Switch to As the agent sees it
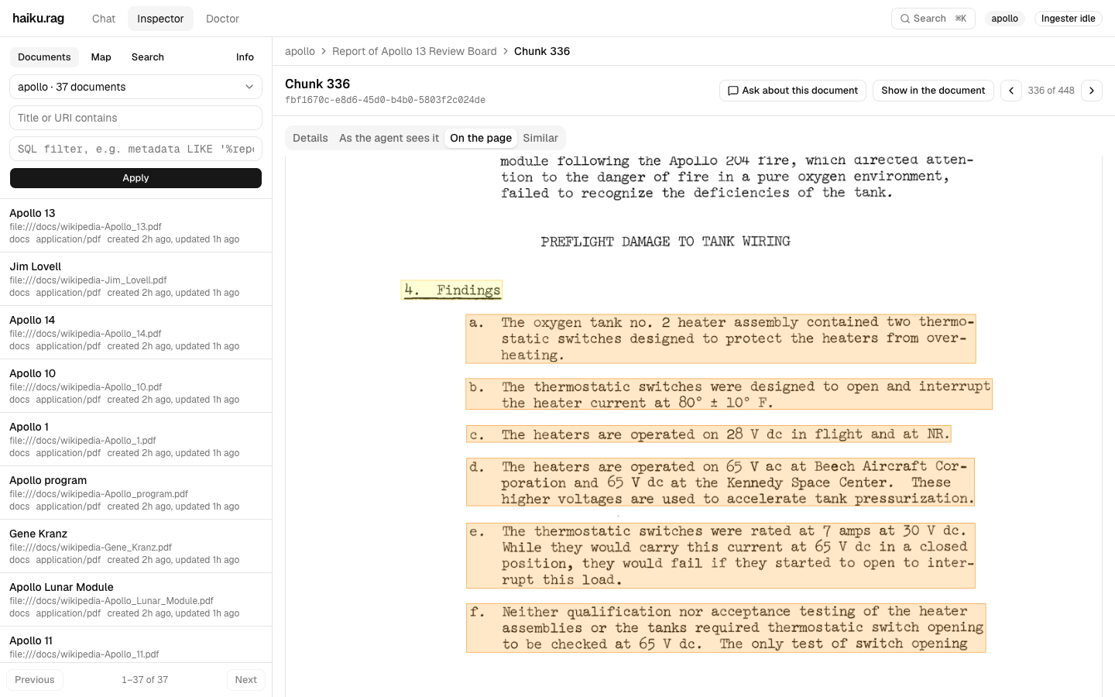 pyautogui.click(x=389, y=138)
